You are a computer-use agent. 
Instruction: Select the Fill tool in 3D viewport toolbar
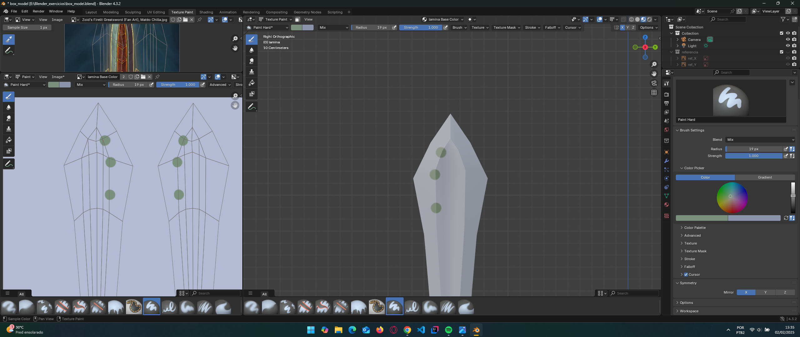pos(251,83)
